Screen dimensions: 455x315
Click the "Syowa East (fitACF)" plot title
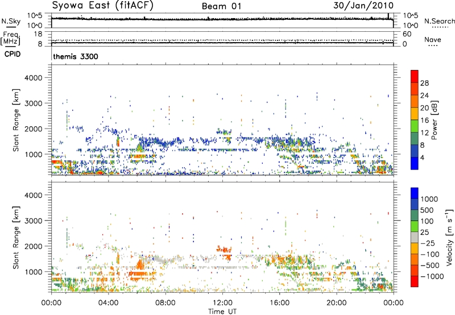pos(102,6)
